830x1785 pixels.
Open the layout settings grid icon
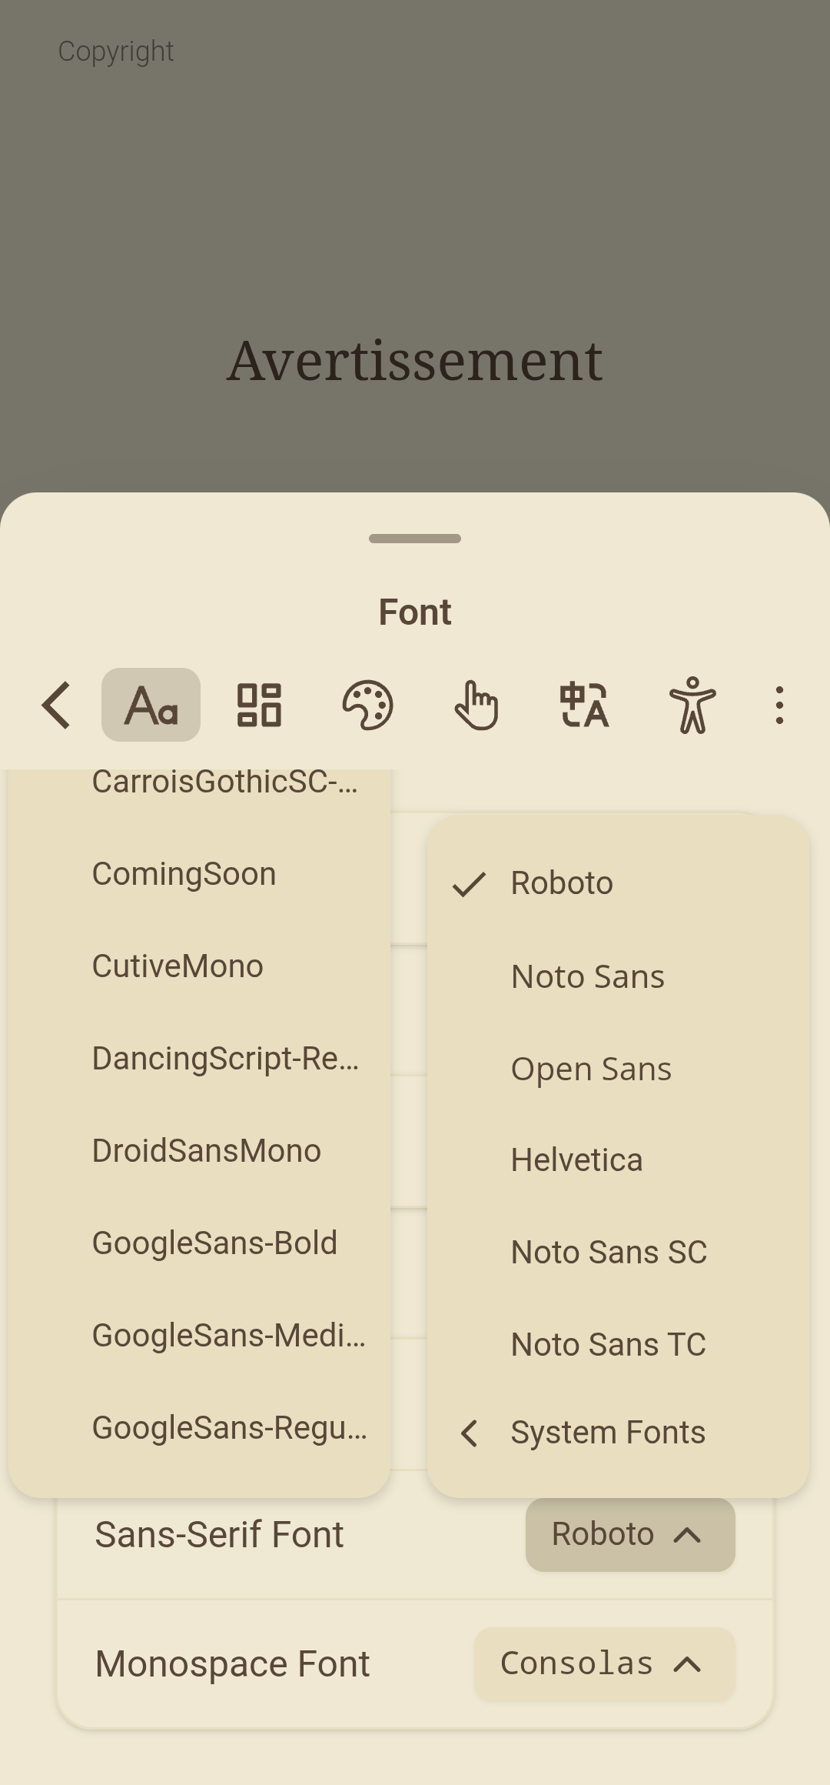(259, 705)
